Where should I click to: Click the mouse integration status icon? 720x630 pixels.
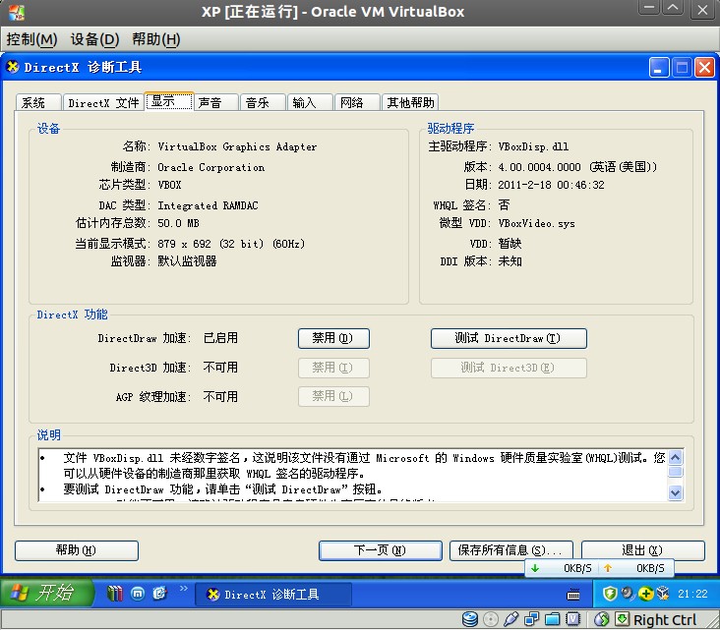pyautogui.click(x=601, y=619)
